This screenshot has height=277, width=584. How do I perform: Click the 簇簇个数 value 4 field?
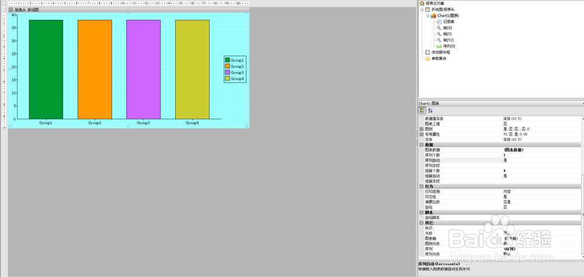(541, 171)
